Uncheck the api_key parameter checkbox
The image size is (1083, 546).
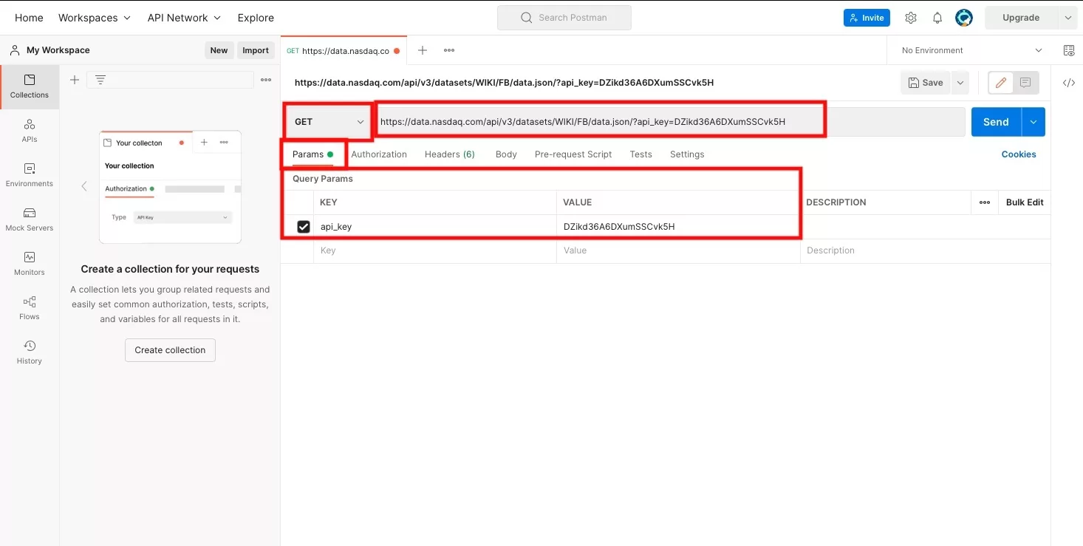pos(304,227)
